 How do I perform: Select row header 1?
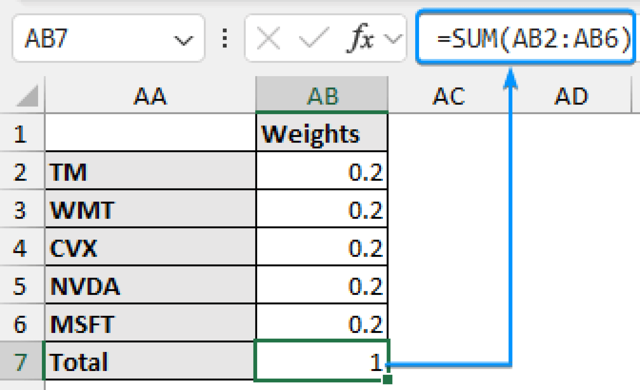21,134
